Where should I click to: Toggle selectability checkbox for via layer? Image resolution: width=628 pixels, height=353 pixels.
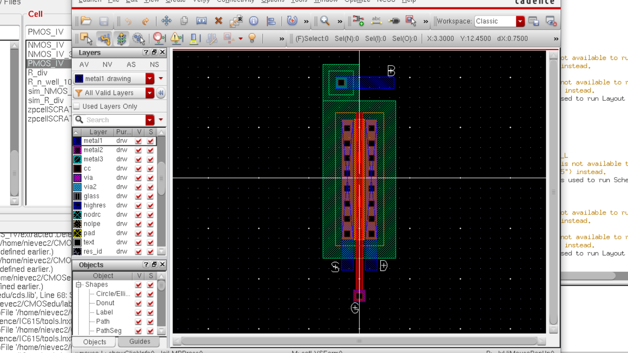[150, 178]
